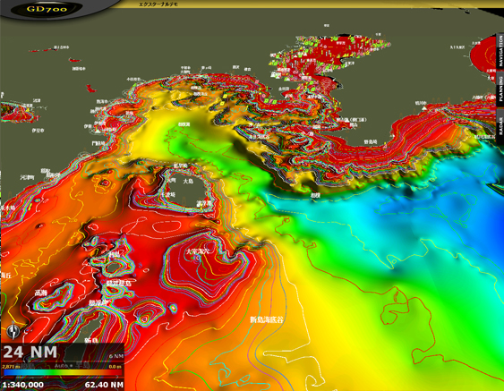This screenshot has width=504, height=391.
Task: Click the 大島 island label on chart
Action: click(188, 181)
